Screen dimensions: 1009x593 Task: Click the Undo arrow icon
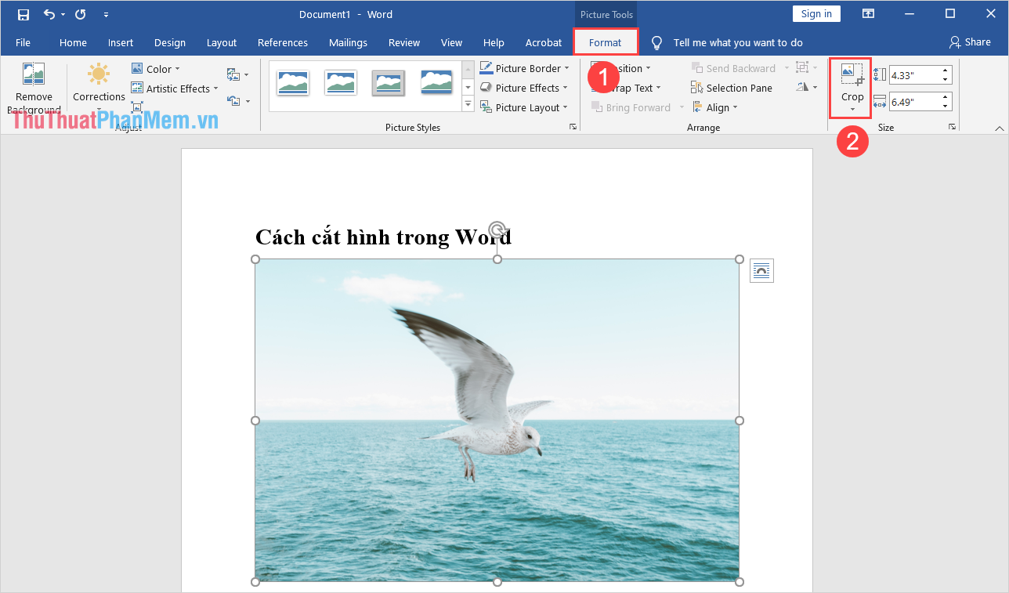(x=49, y=14)
